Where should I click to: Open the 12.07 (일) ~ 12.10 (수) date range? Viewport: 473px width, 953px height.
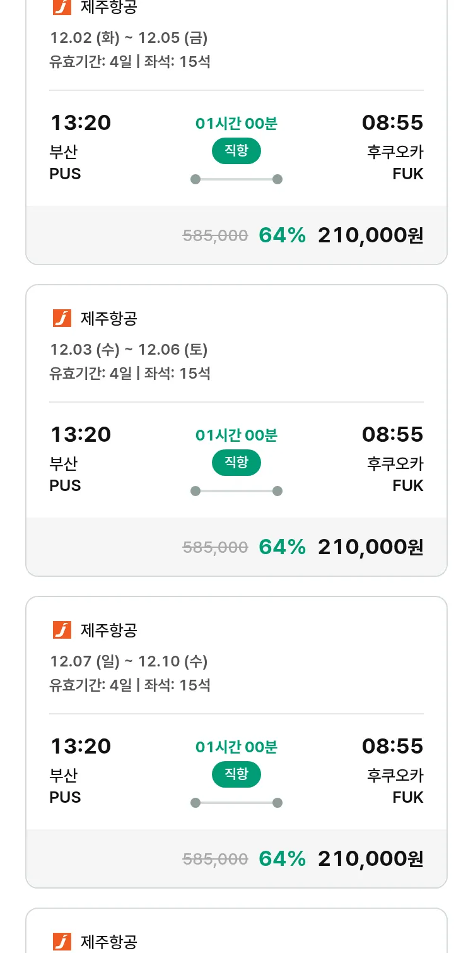(129, 661)
